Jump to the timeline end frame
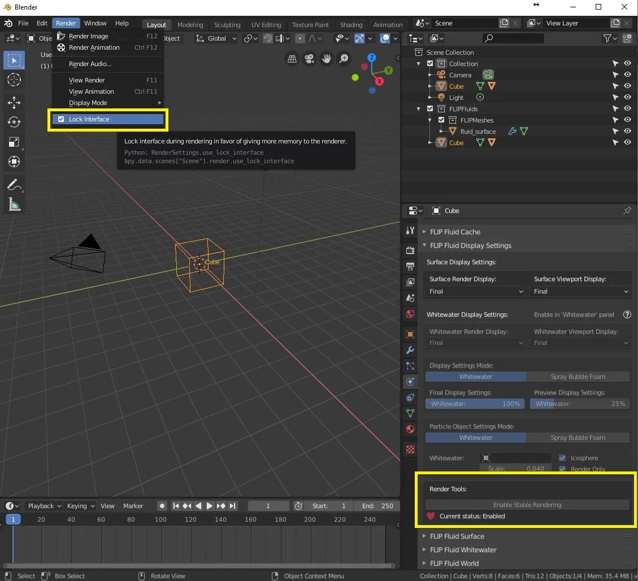 232,506
